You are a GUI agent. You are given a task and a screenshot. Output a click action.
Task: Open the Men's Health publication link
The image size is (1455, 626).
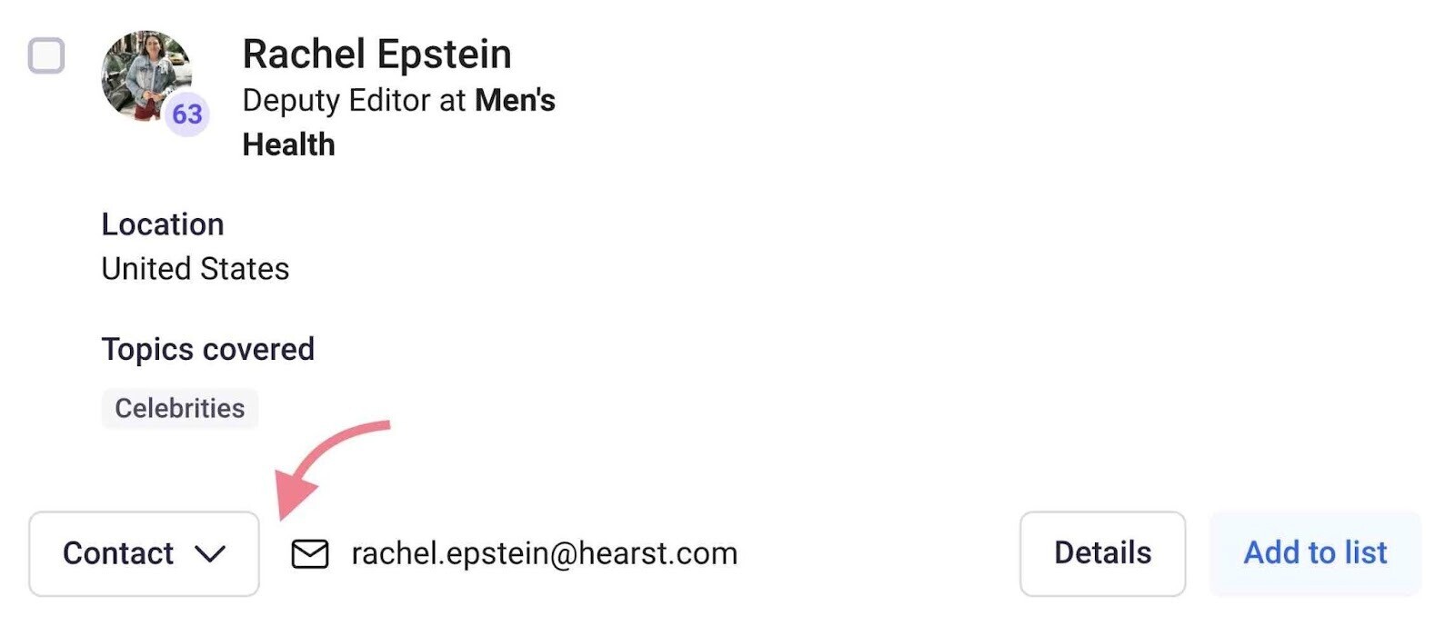pos(399,122)
